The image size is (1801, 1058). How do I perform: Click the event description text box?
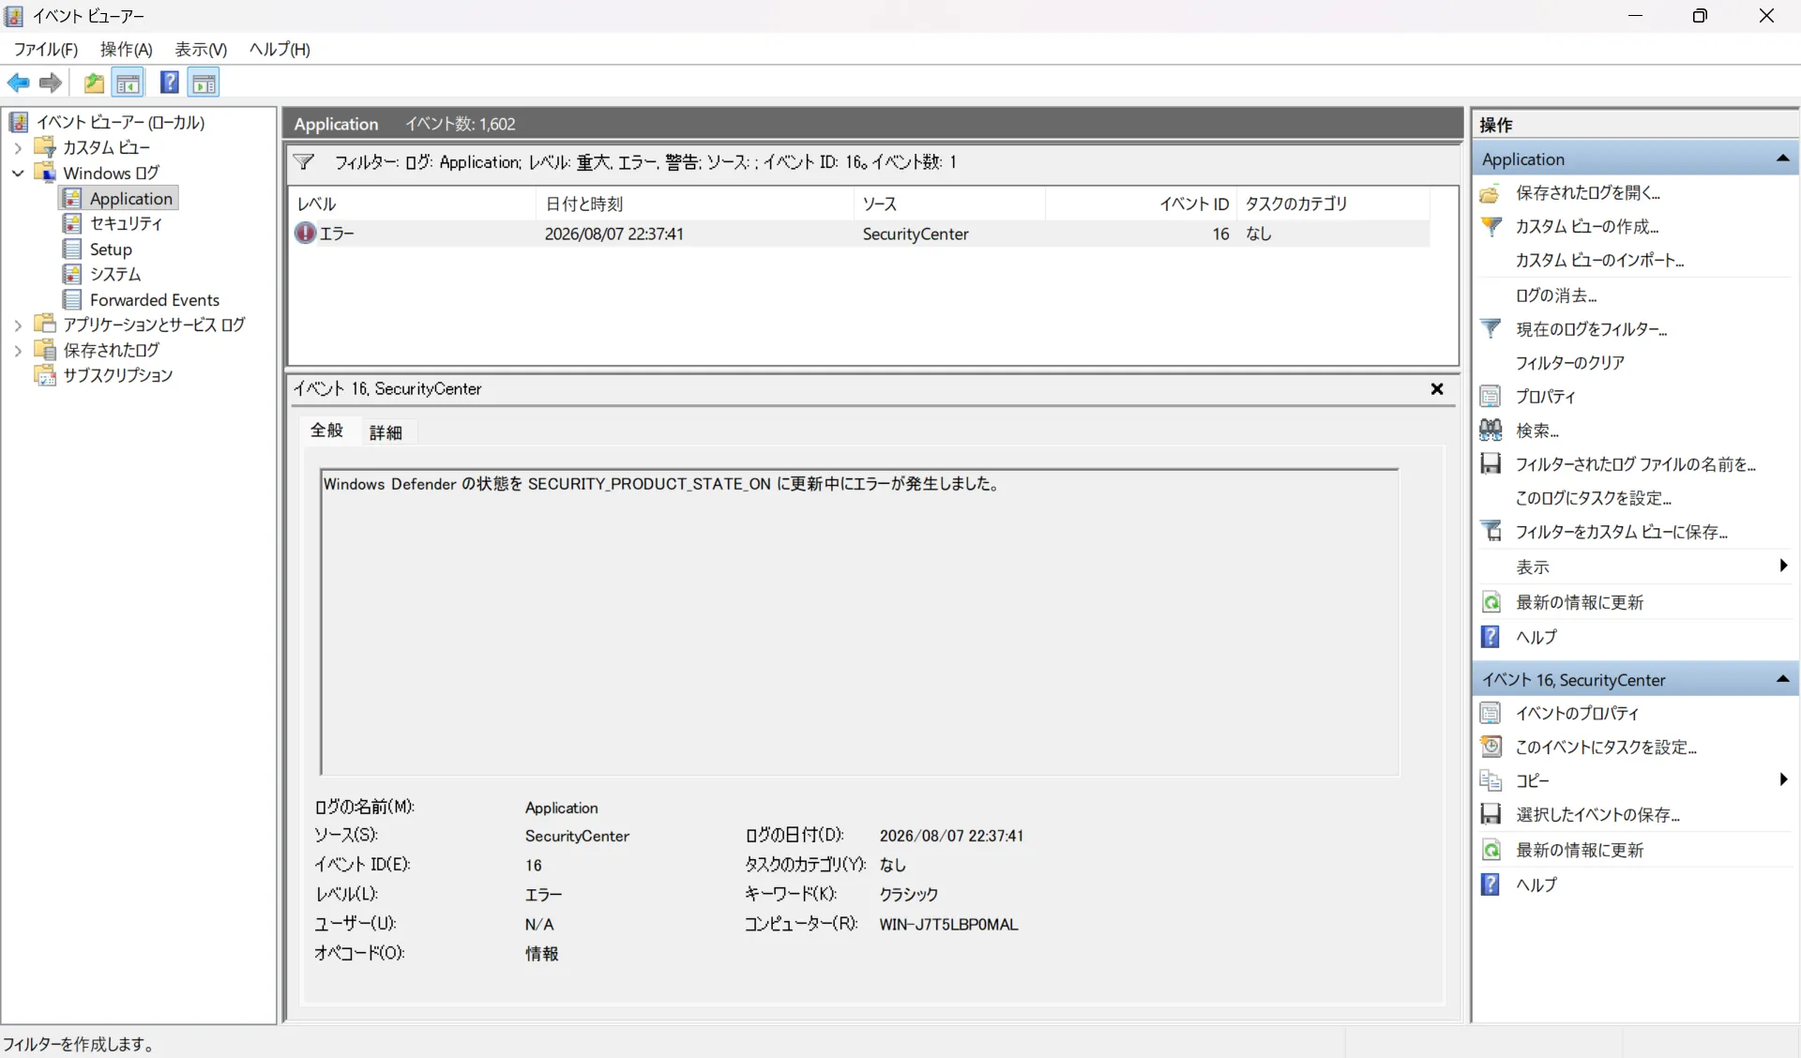(859, 621)
